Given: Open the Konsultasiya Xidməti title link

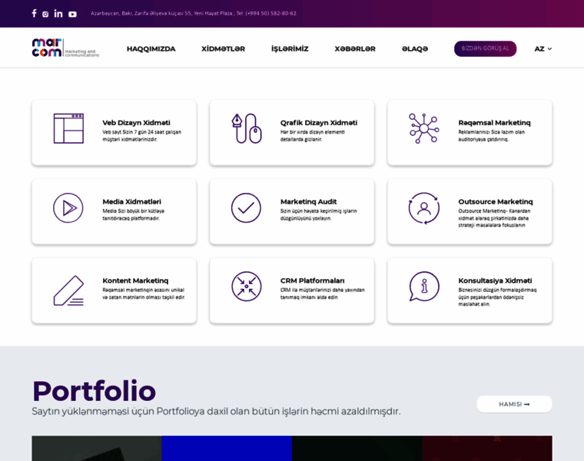Looking at the screenshot, I should [495, 280].
